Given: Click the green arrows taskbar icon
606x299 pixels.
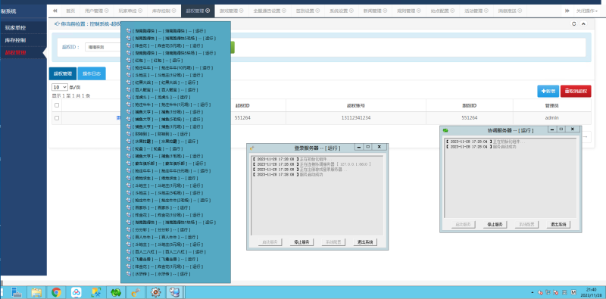Looking at the screenshot, I should pos(116,292).
